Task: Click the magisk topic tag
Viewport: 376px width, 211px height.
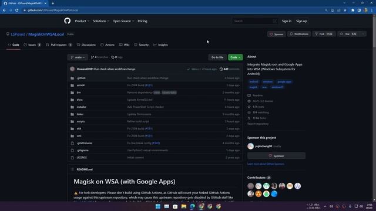Action: click(253, 87)
